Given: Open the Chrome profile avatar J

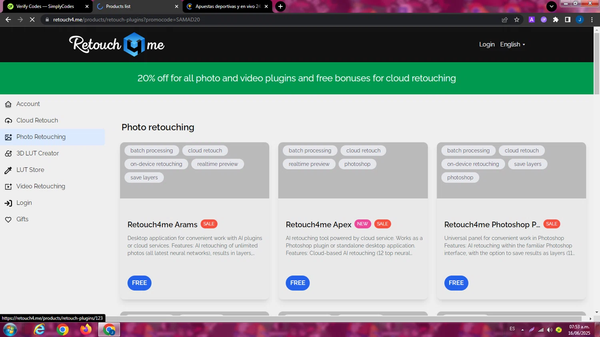Looking at the screenshot, I should click(x=580, y=19).
